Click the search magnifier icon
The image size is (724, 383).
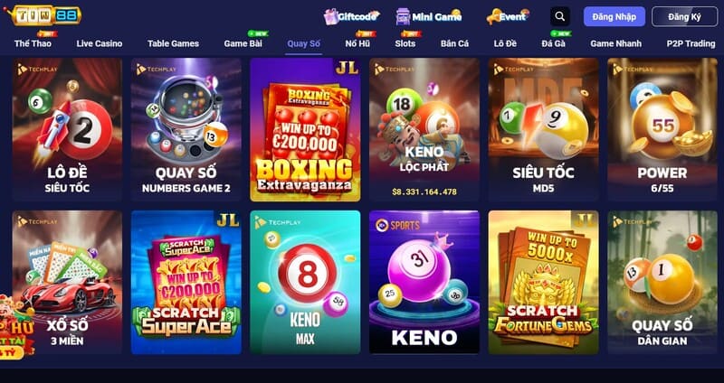pyautogui.click(x=559, y=16)
